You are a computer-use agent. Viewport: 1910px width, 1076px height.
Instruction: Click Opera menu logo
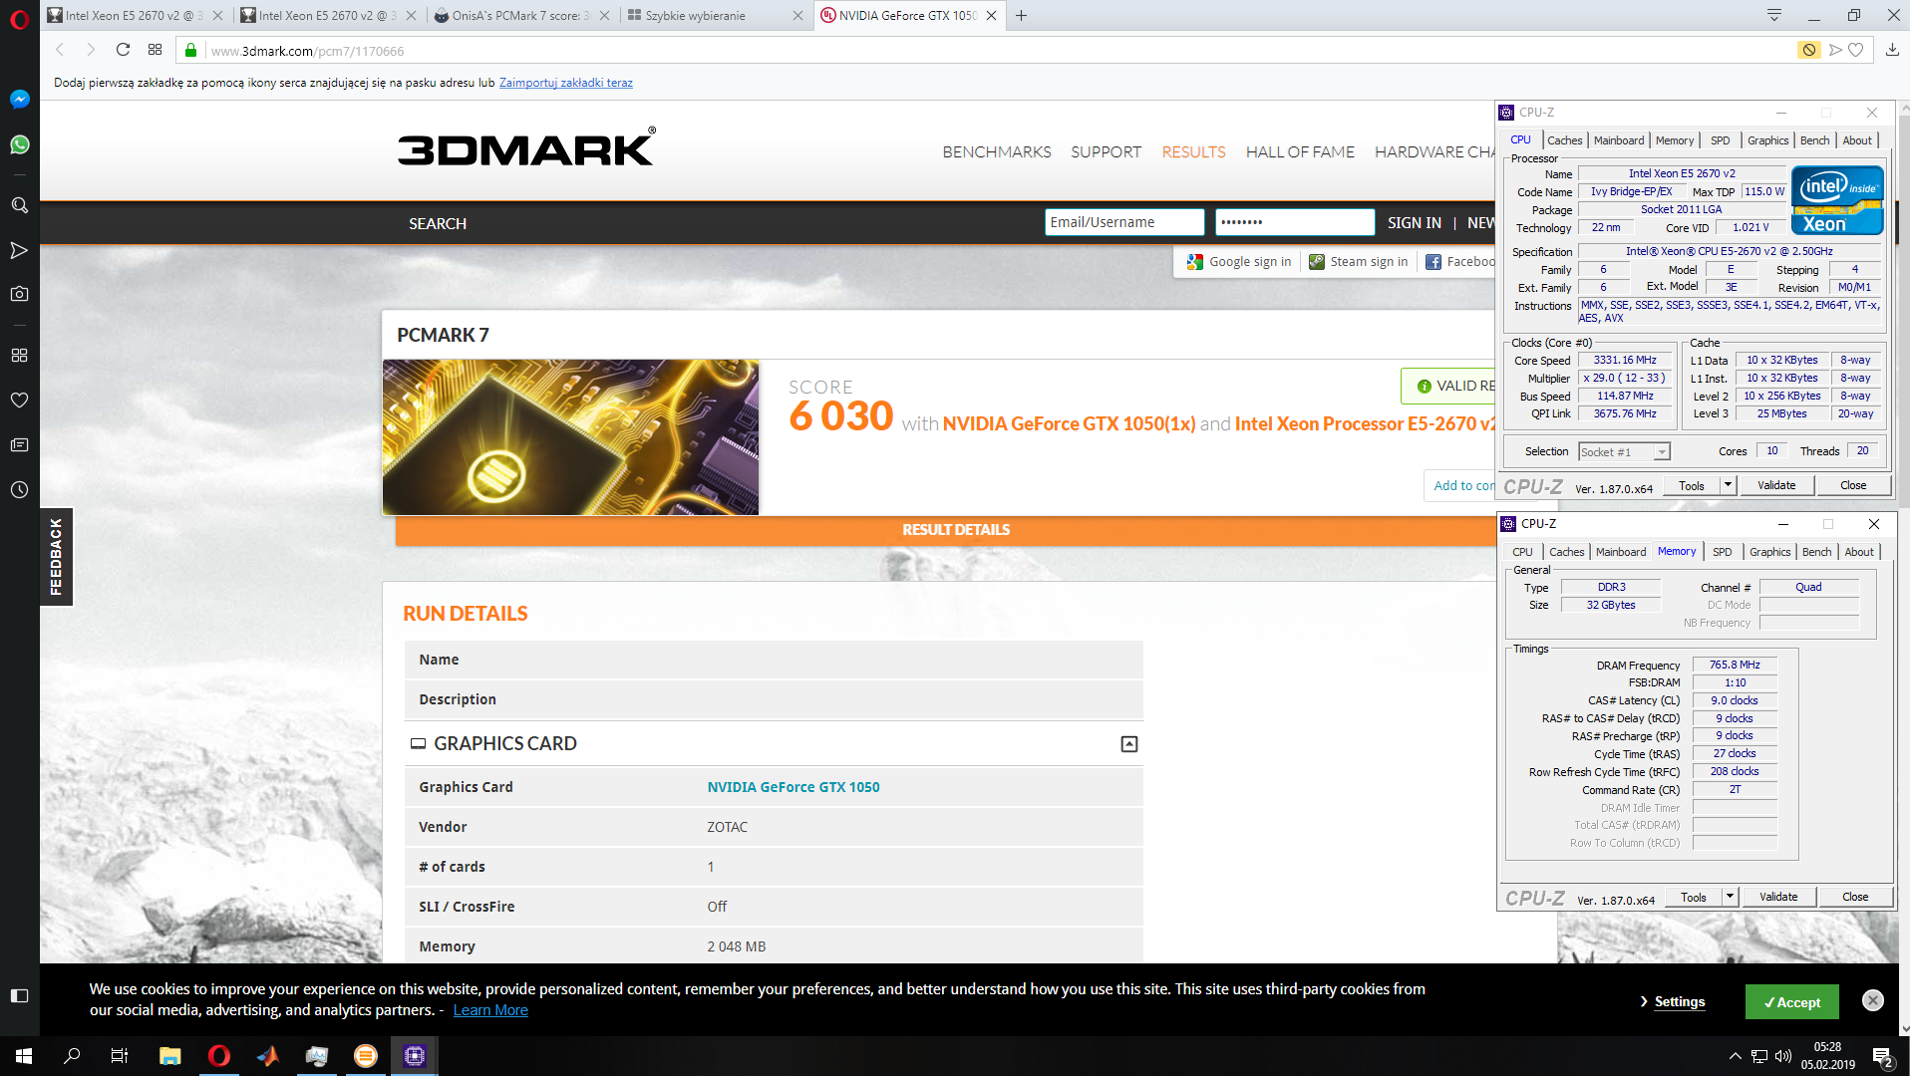(19, 19)
